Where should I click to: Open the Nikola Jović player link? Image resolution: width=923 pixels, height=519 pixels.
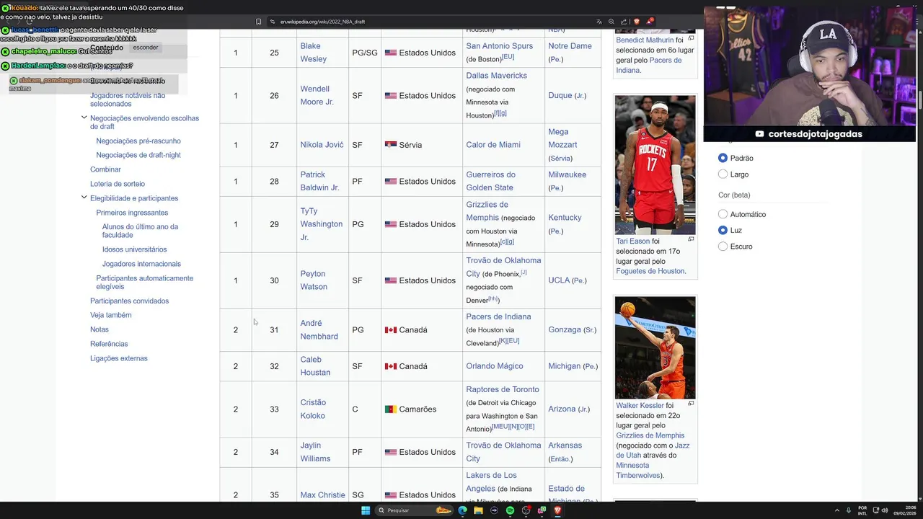click(322, 145)
